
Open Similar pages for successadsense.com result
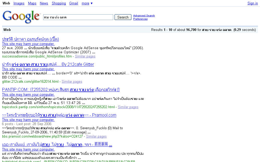tap(85, 56)
